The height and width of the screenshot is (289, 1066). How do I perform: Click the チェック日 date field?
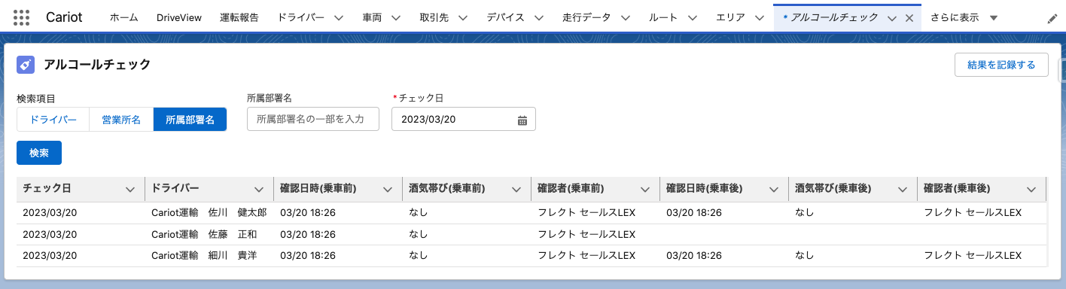tap(464, 119)
